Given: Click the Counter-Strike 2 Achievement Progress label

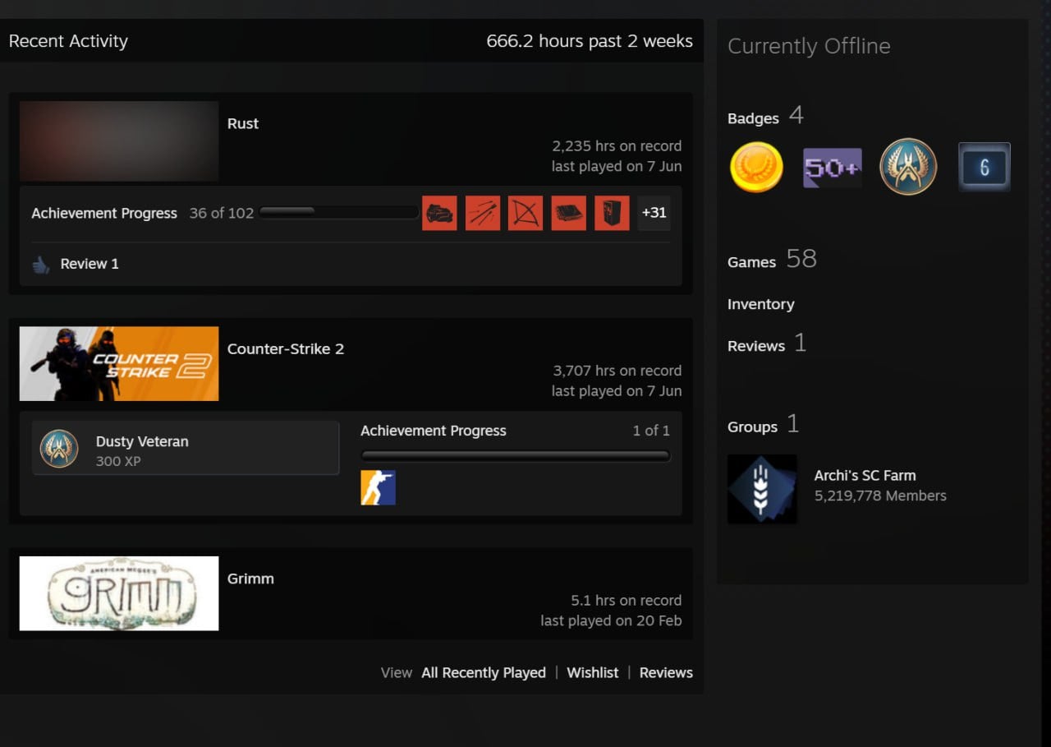Looking at the screenshot, I should pos(434,431).
